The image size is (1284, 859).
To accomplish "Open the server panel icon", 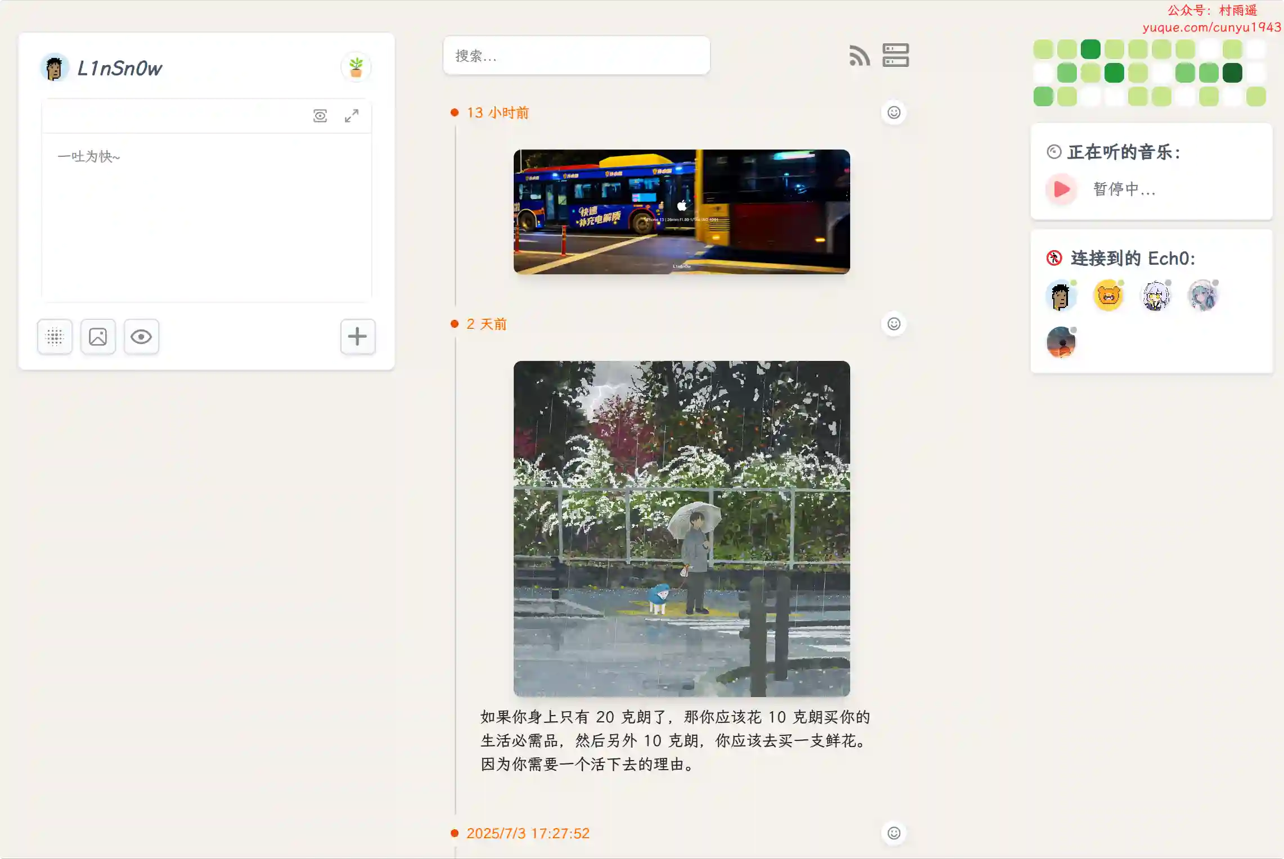I will point(895,55).
